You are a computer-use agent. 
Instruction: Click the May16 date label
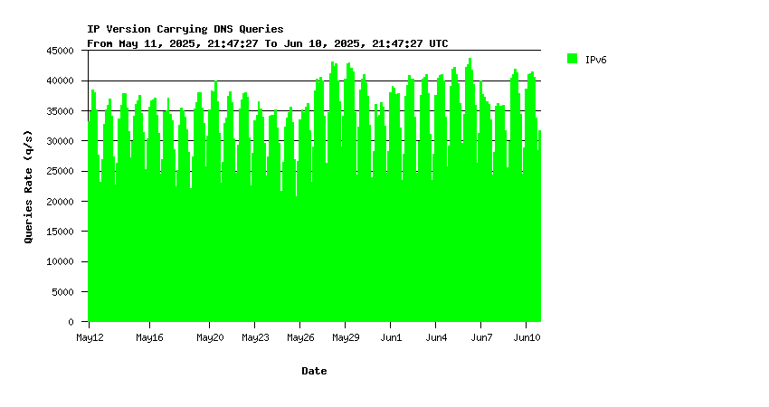coord(149,337)
